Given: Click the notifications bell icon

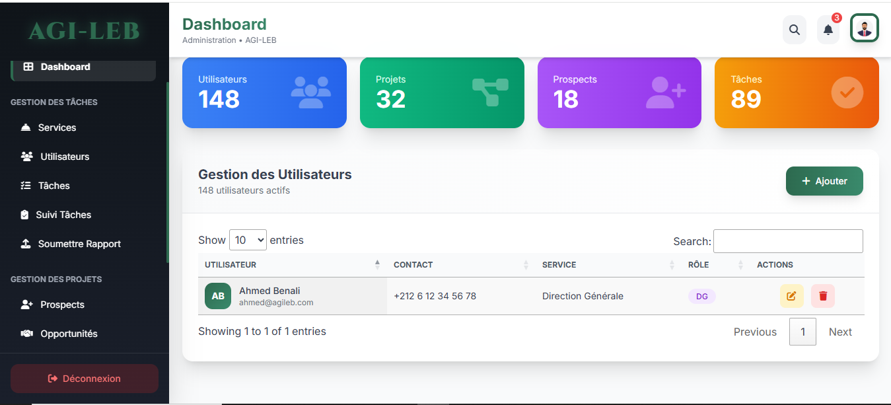Looking at the screenshot, I should [x=828, y=30].
